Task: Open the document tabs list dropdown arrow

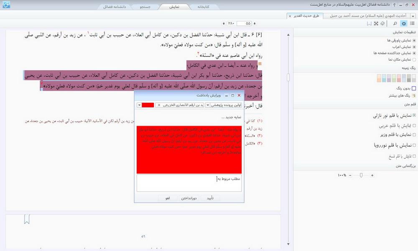Action: tap(413, 16)
